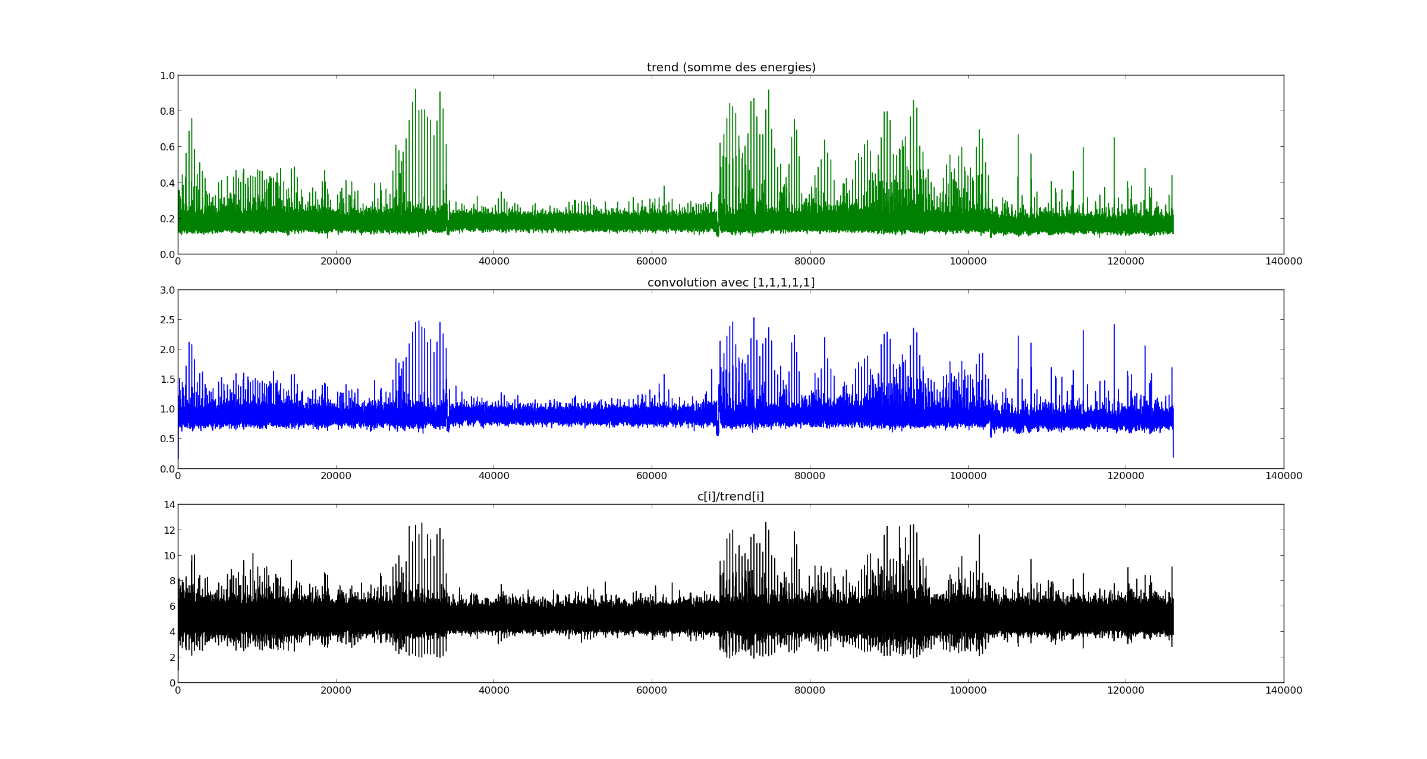This screenshot has width=1427, height=759.
Task: Click the 'convolution avec [1,1,1,1,1]' title
Action: point(731,283)
